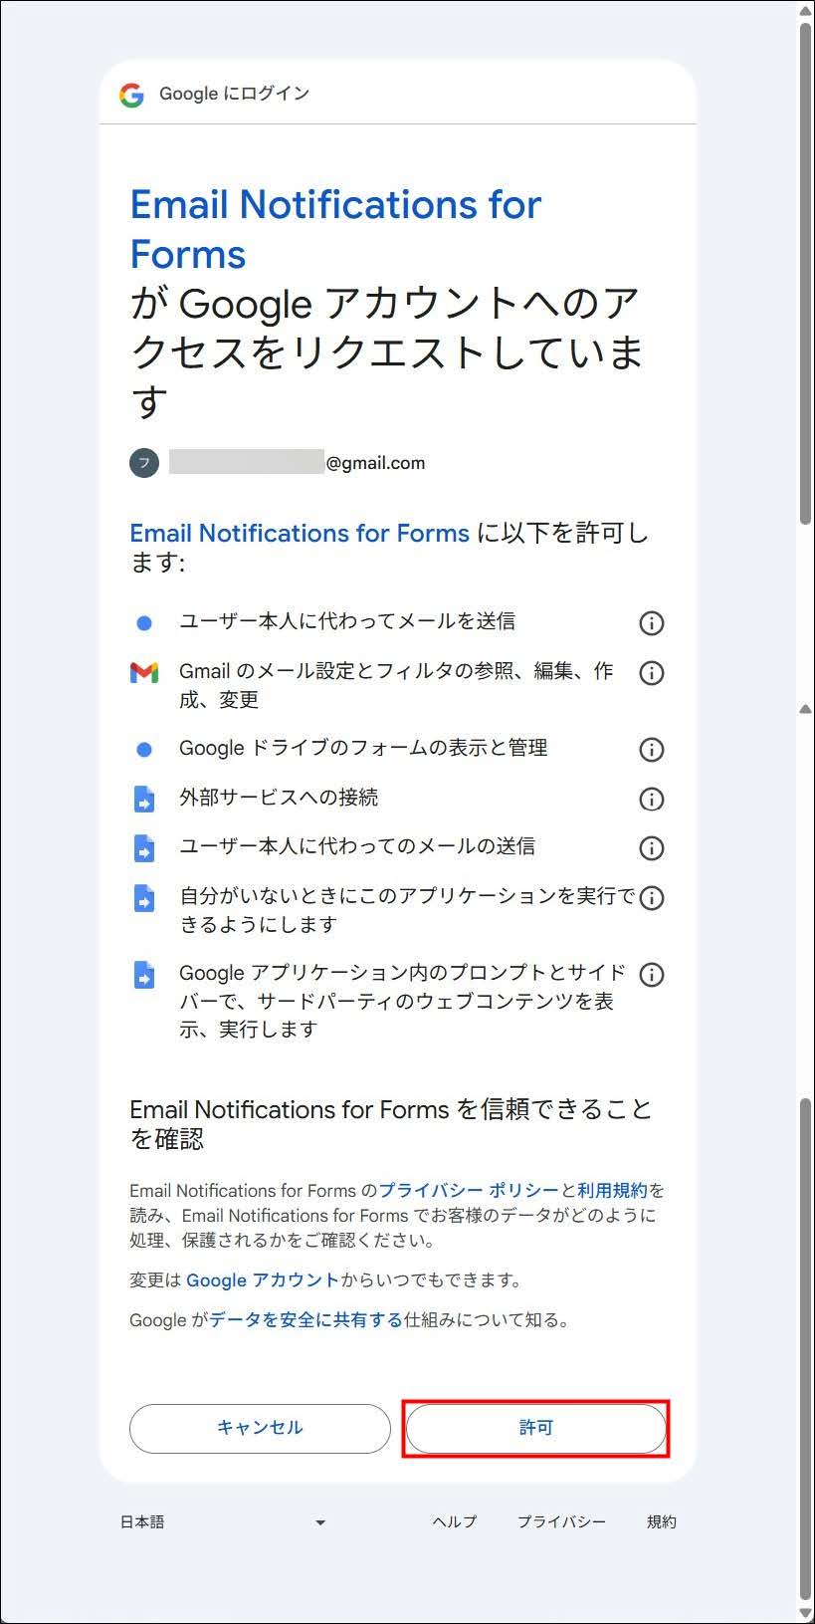Click the Gmail icon in permission list
This screenshot has height=1624, width=815.
coord(144,673)
